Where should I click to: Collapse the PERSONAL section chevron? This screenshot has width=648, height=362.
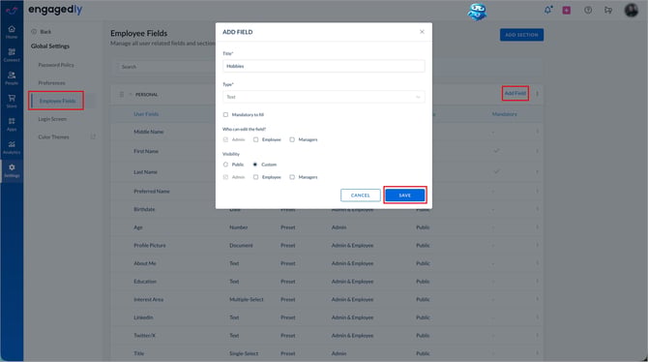pyautogui.click(x=131, y=94)
